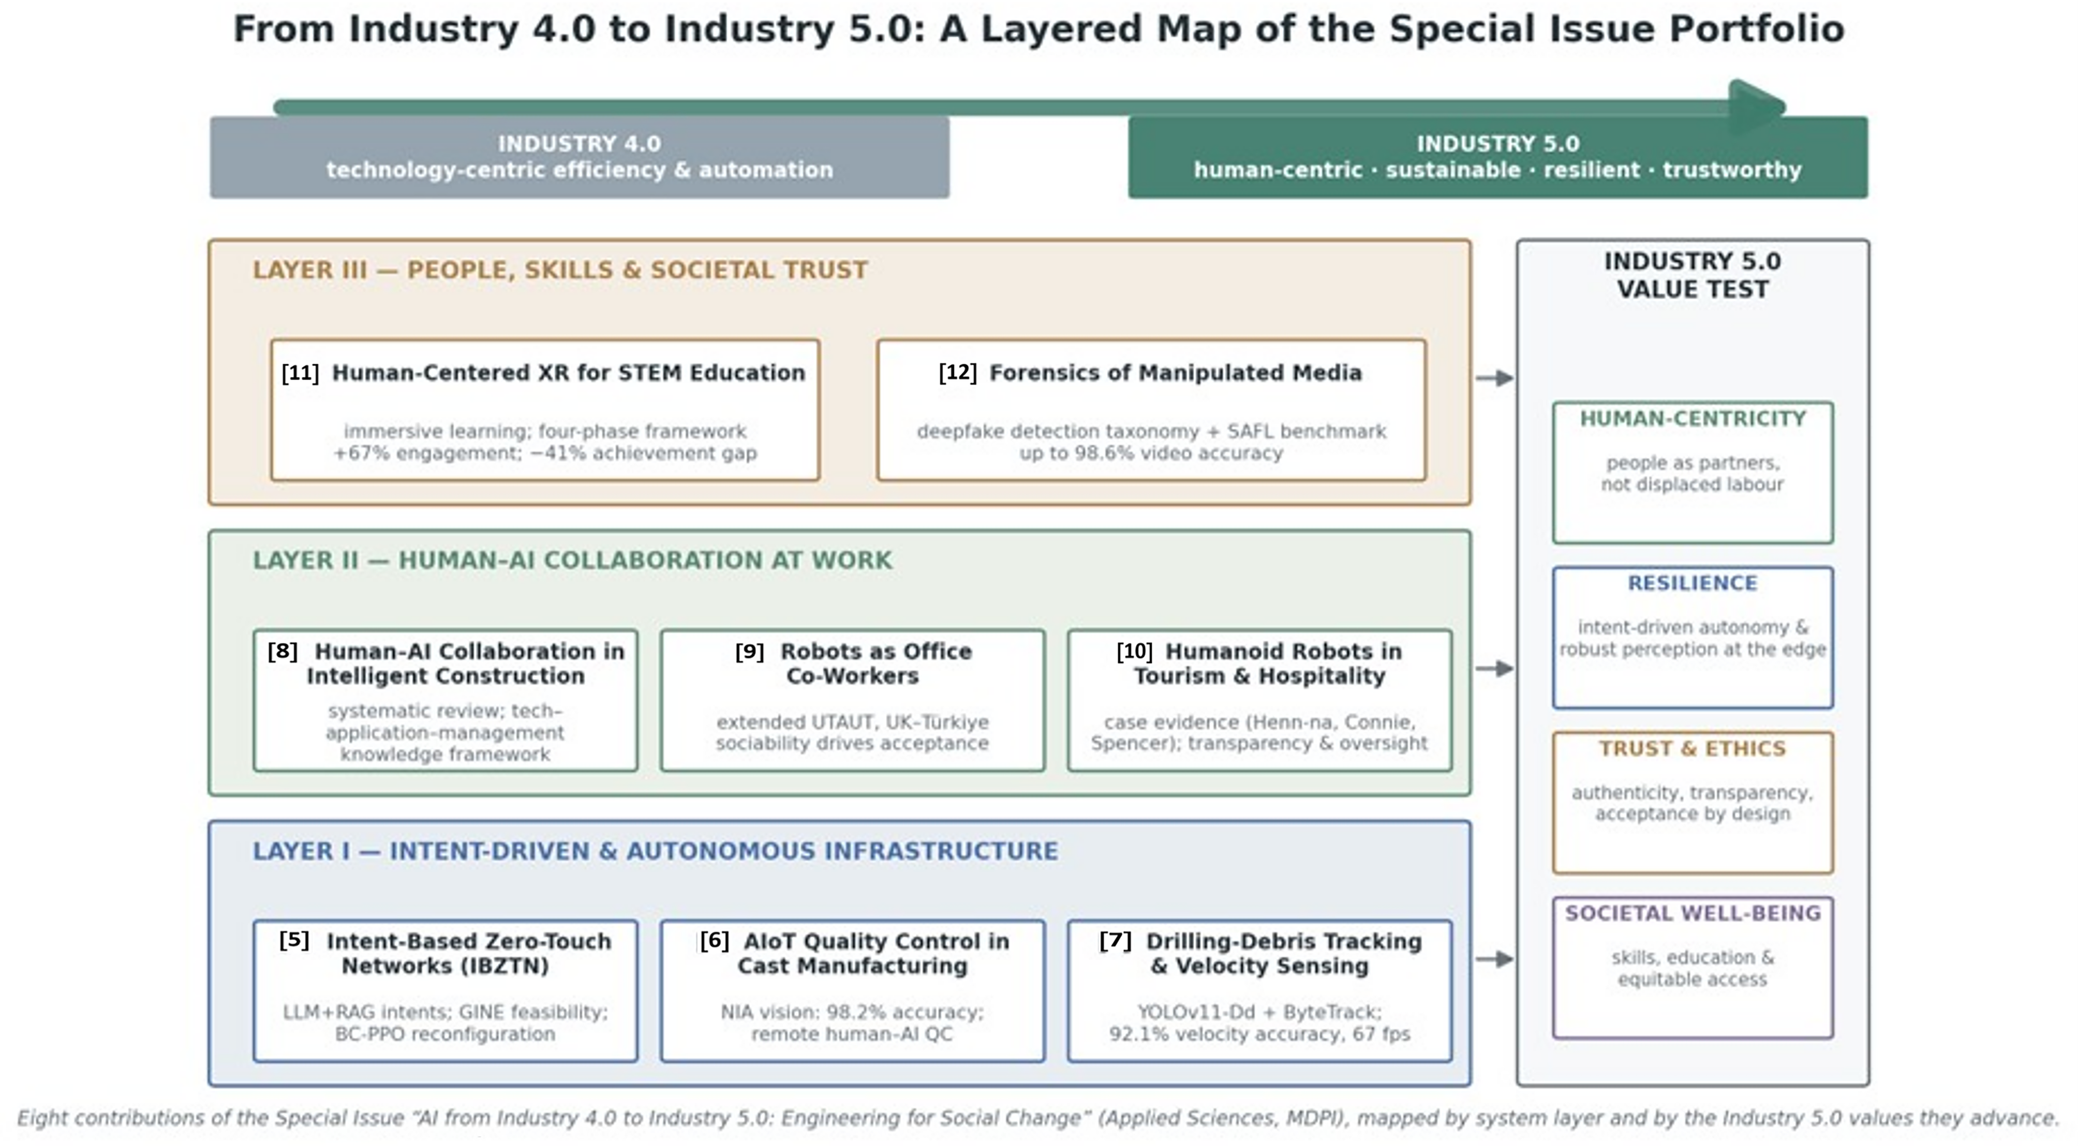
Task: Select card [12] Forensics of Manipulated Media
Action: click(x=1151, y=410)
